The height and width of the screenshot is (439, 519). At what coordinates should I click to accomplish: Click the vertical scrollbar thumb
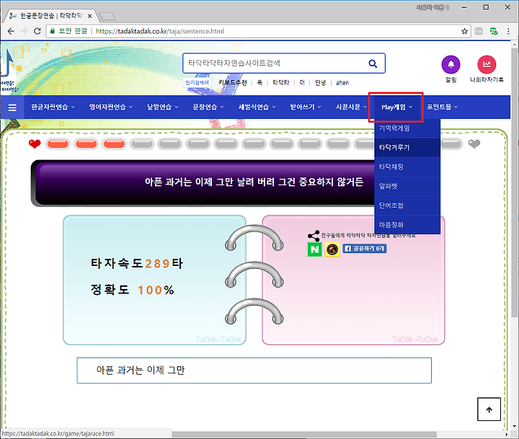[x=515, y=183]
